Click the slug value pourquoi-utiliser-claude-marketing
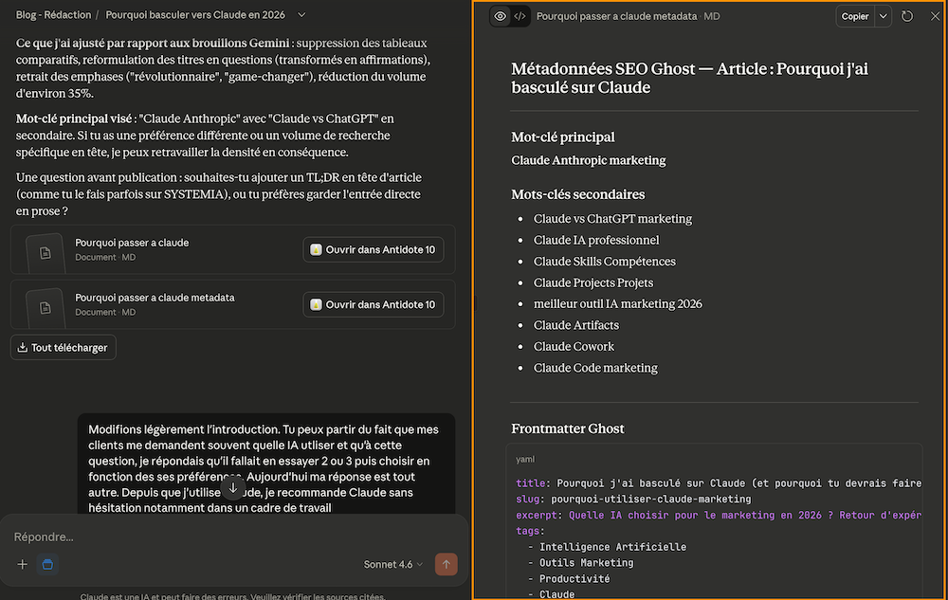 (x=651, y=500)
